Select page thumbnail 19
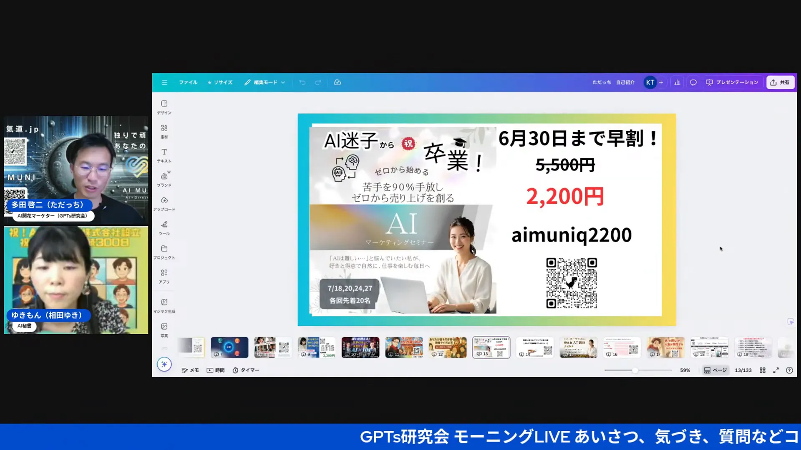The image size is (801, 450). pos(753,347)
